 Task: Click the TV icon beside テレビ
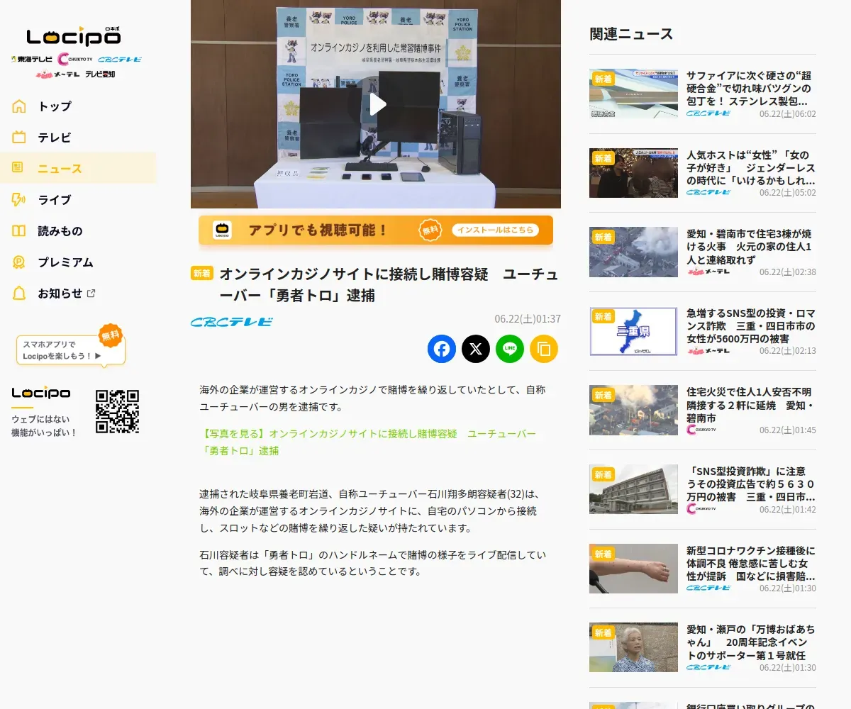click(x=19, y=138)
